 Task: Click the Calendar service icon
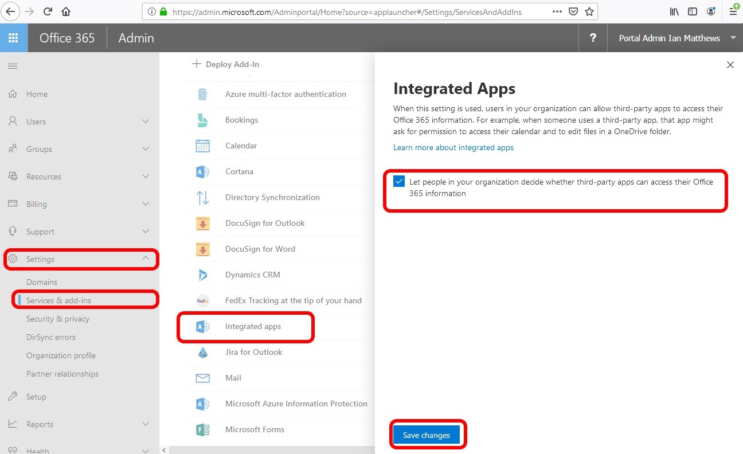click(202, 146)
